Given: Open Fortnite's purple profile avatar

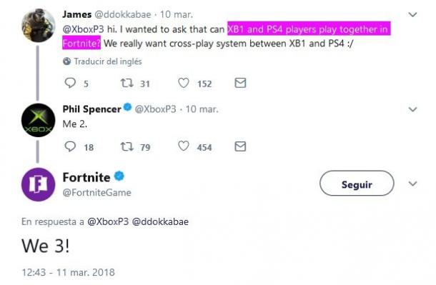Looking at the screenshot, I should tap(39, 184).
